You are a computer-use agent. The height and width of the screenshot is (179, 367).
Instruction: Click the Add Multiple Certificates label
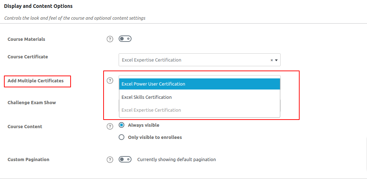35,81
